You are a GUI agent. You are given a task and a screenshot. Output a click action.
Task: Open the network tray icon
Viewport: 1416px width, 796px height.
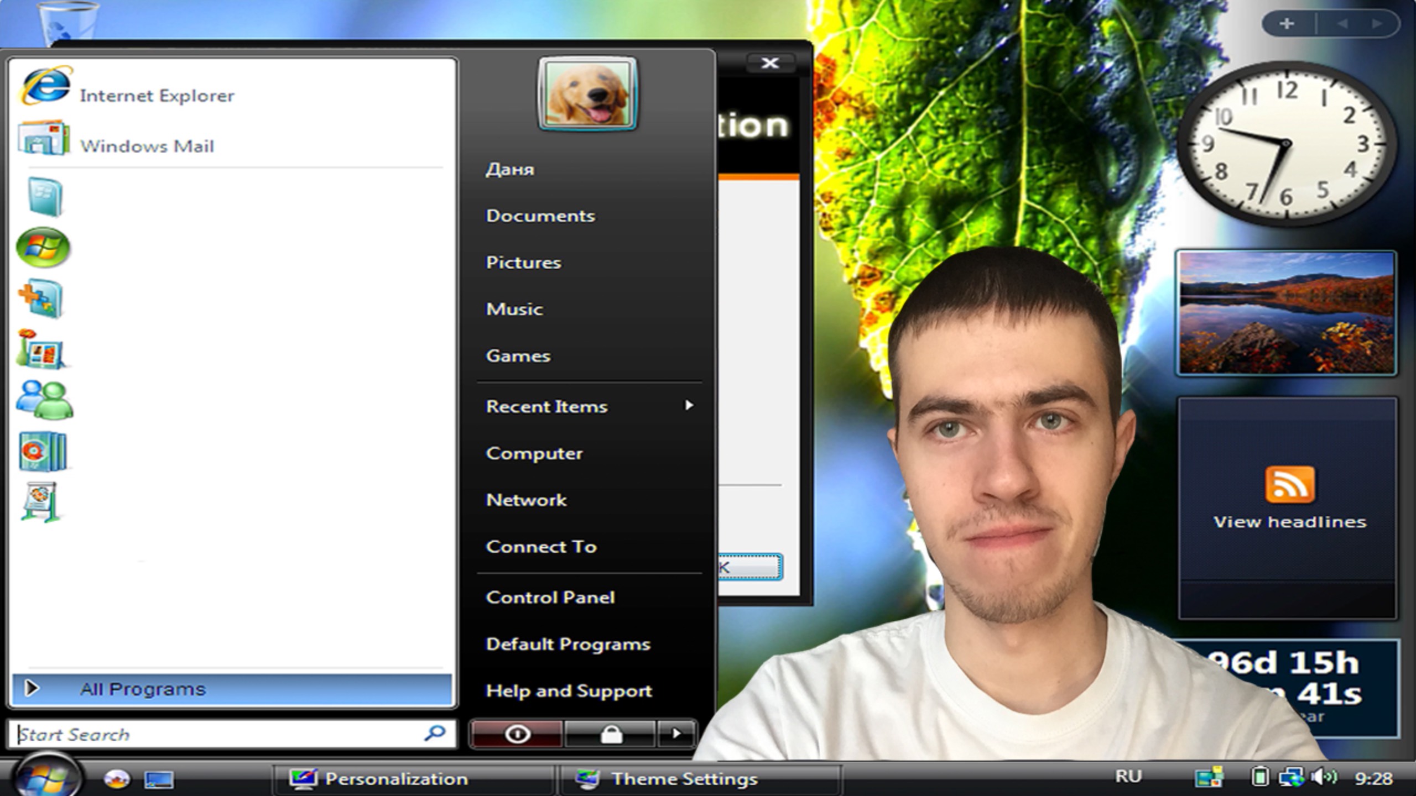pyautogui.click(x=1291, y=777)
